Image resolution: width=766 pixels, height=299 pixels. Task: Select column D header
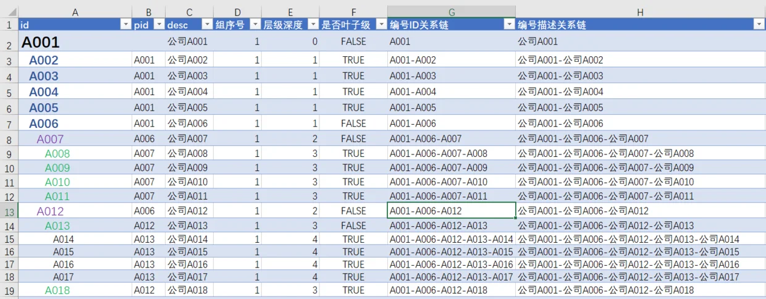(x=237, y=12)
